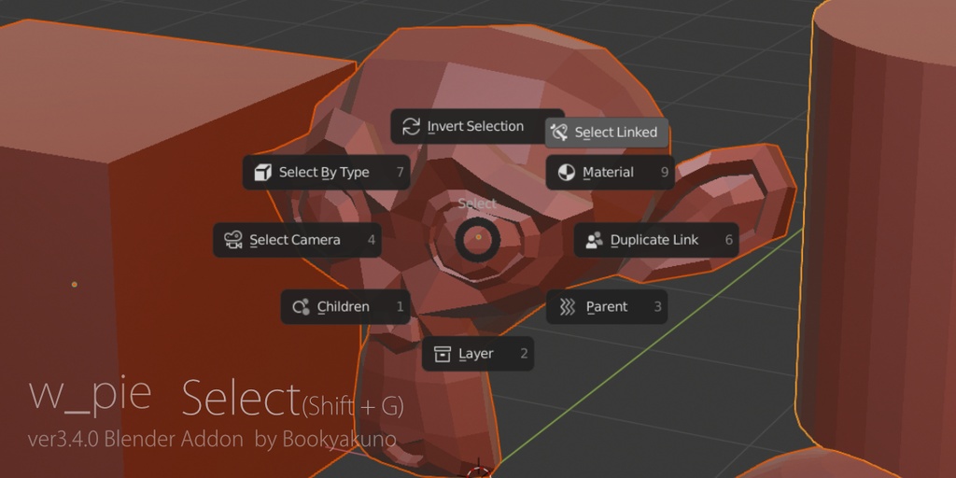Choose Select Camera pie option
The width and height of the screenshot is (956, 478).
(297, 240)
